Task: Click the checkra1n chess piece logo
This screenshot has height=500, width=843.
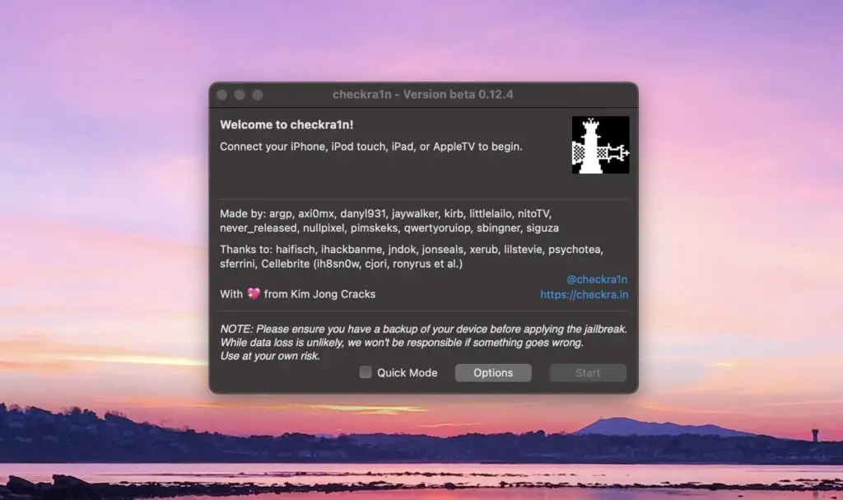Action: tap(600, 145)
